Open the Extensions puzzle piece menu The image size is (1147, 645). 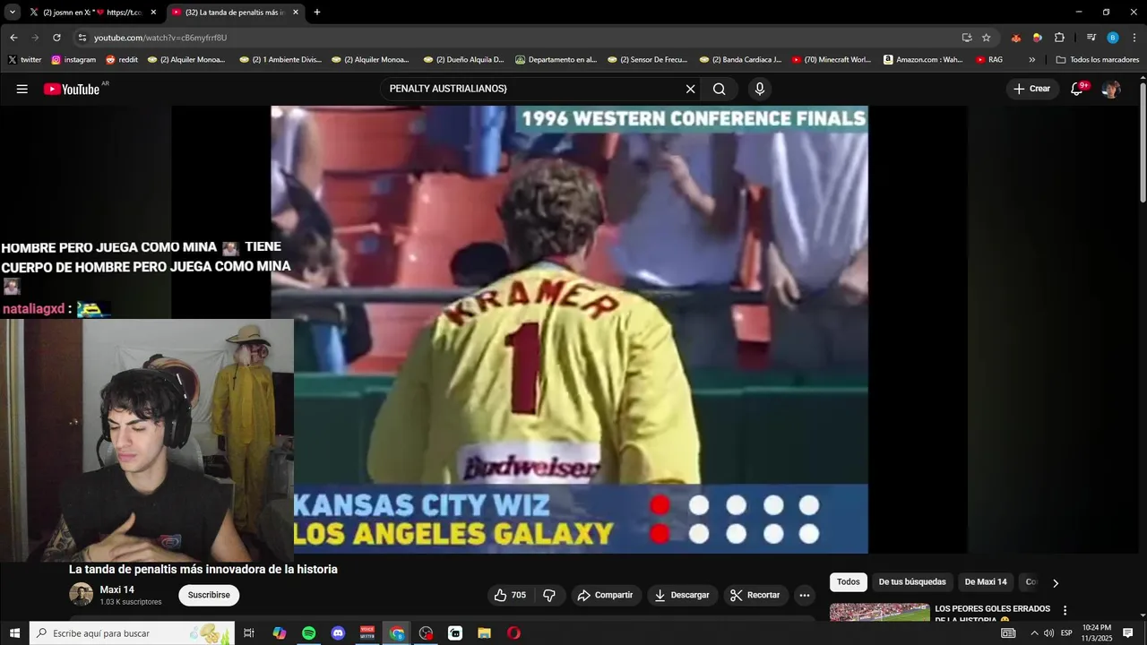pos(1059,38)
